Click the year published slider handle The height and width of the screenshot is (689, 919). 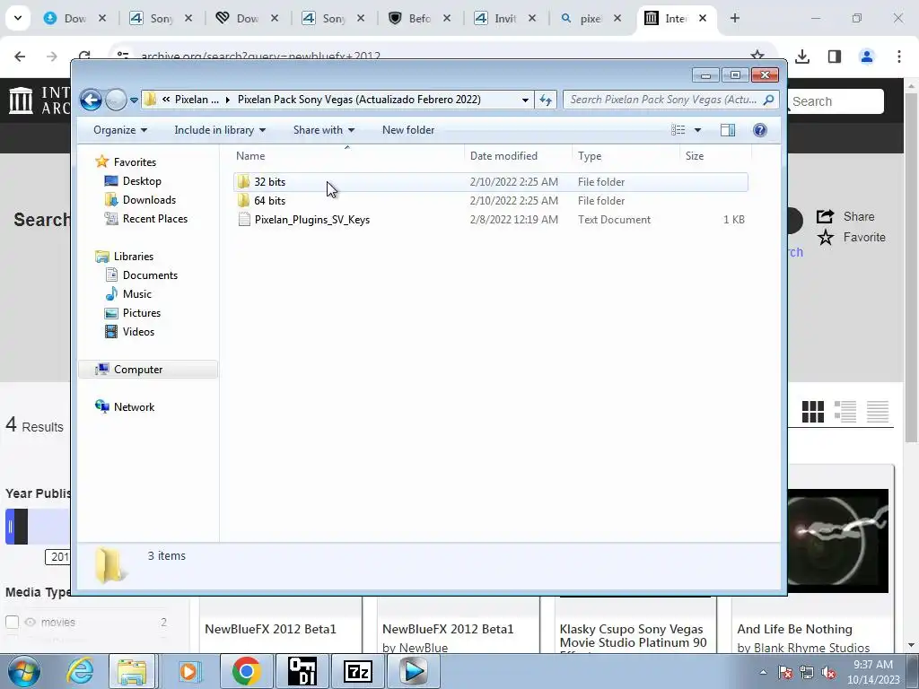[10, 527]
